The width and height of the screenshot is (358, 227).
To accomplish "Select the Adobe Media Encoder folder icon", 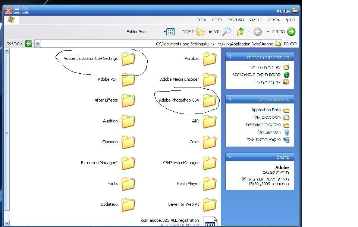I will [210, 80].
